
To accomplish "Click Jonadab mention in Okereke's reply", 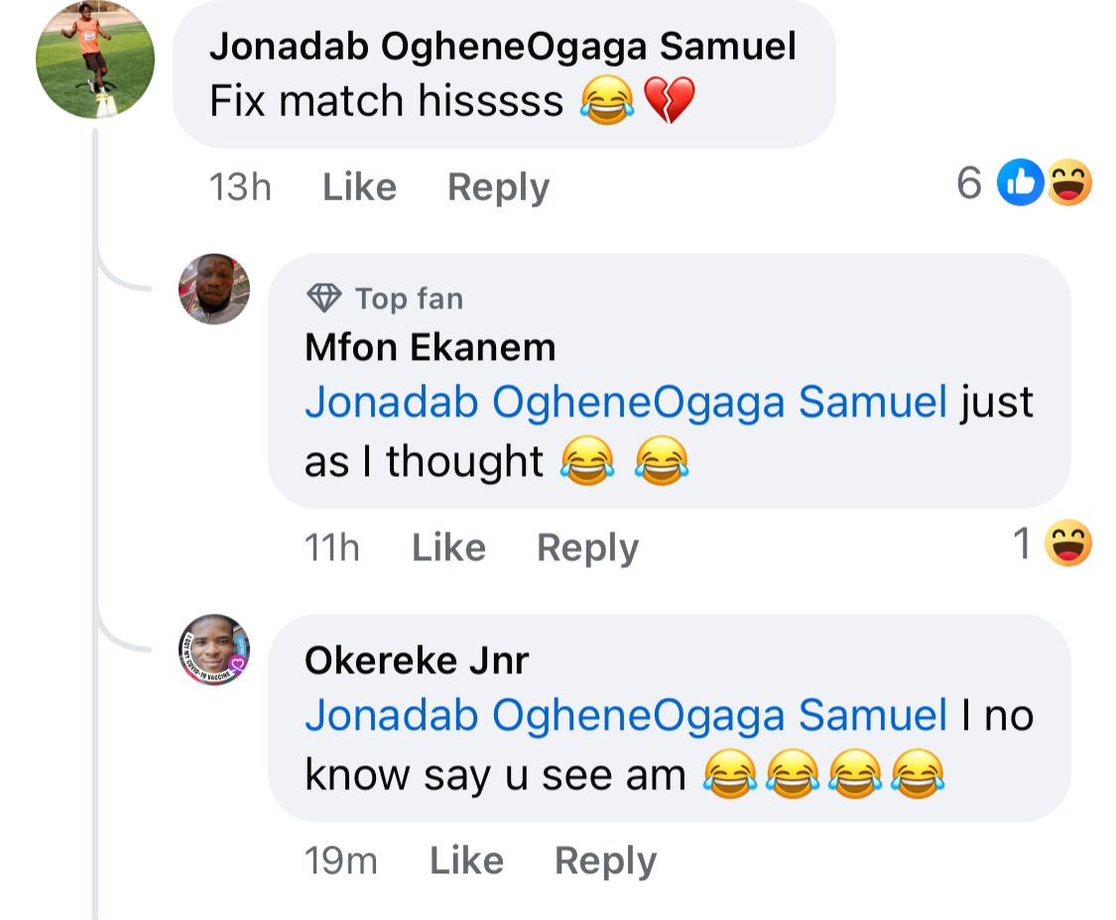I will click(626, 715).
